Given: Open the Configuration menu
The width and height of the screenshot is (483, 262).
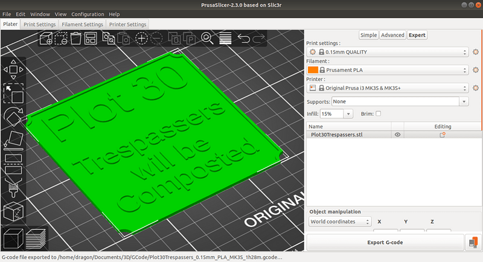Looking at the screenshot, I should [88, 14].
